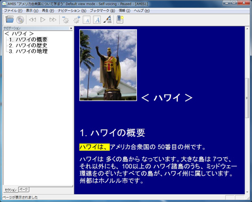Click the scrollbar up arrow in content pane
The height and width of the screenshot is (202, 252).
247,29
